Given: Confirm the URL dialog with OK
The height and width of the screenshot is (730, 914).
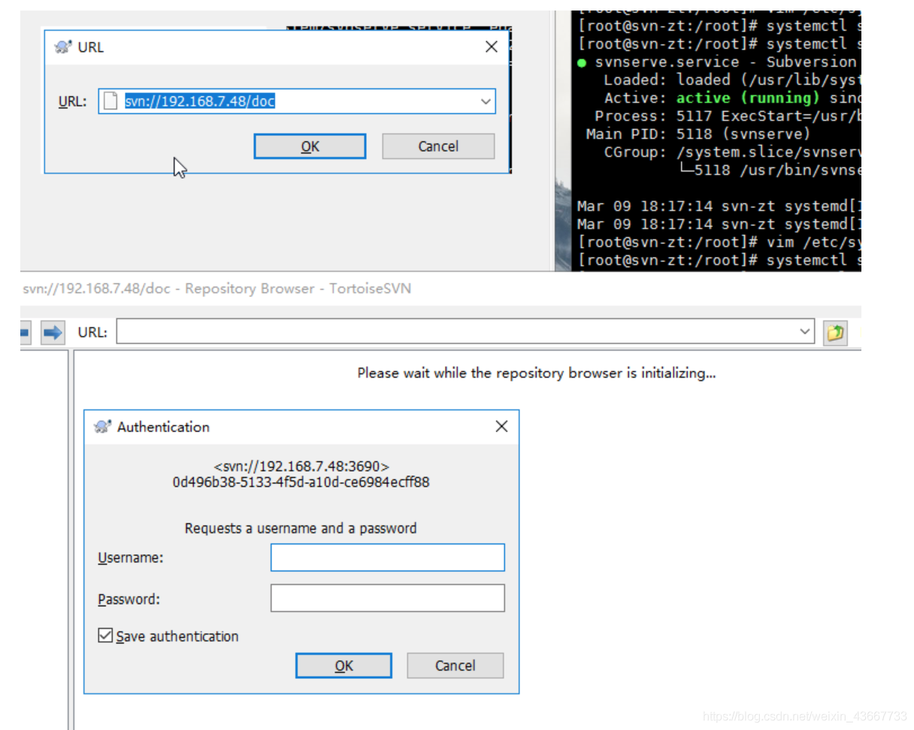Looking at the screenshot, I should pyautogui.click(x=310, y=146).
